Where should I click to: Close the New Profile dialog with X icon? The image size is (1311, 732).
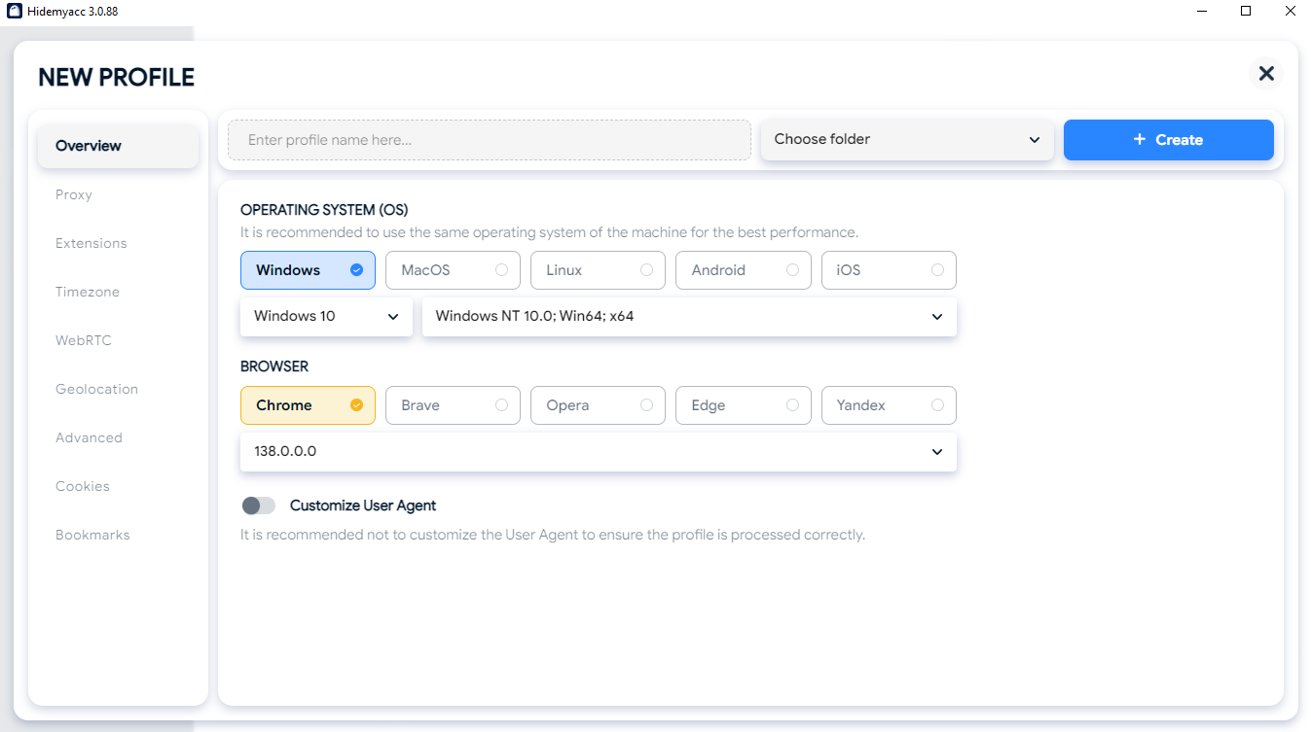1265,73
